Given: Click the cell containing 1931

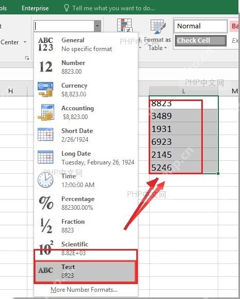Looking at the screenshot, I should pyautogui.click(x=184, y=128).
